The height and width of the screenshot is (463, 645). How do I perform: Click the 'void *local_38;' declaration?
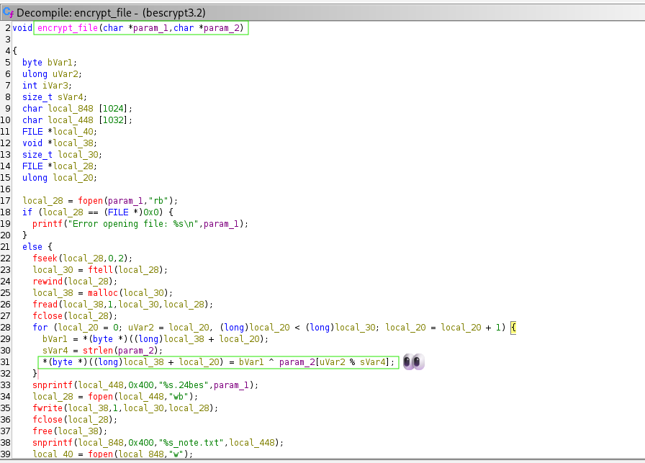(60, 143)
